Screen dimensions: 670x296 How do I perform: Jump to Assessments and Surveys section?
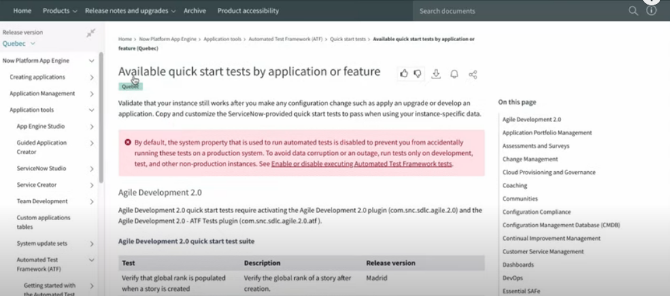coord(536,146)
